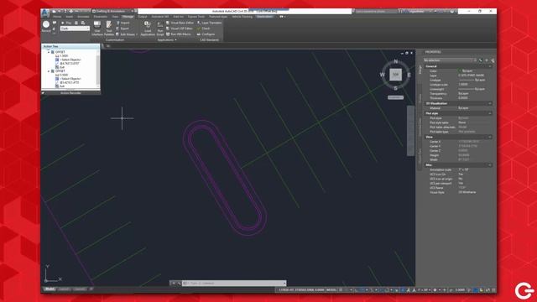The width and height of the screenshot is (537, 302).
Task: Open the WCS dropdown below the ViewCube
Action: (395, 97)
